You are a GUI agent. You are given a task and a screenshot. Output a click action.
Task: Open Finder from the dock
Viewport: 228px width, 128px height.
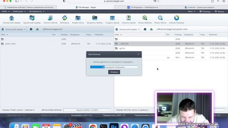[x=15, y=126]
